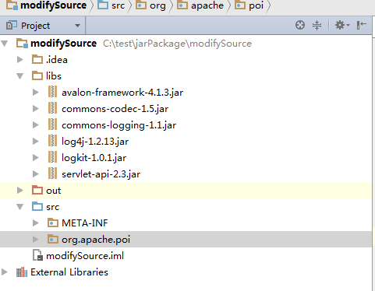Select the External Libraries label
Viewport: 375px width, 291px height.
click(x=69, y=272)
